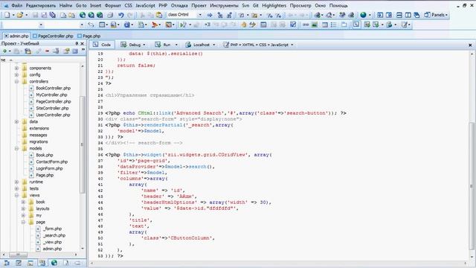Screen dimensions: 476x268
Task: Expand the book folder under views
Action: 23,202
